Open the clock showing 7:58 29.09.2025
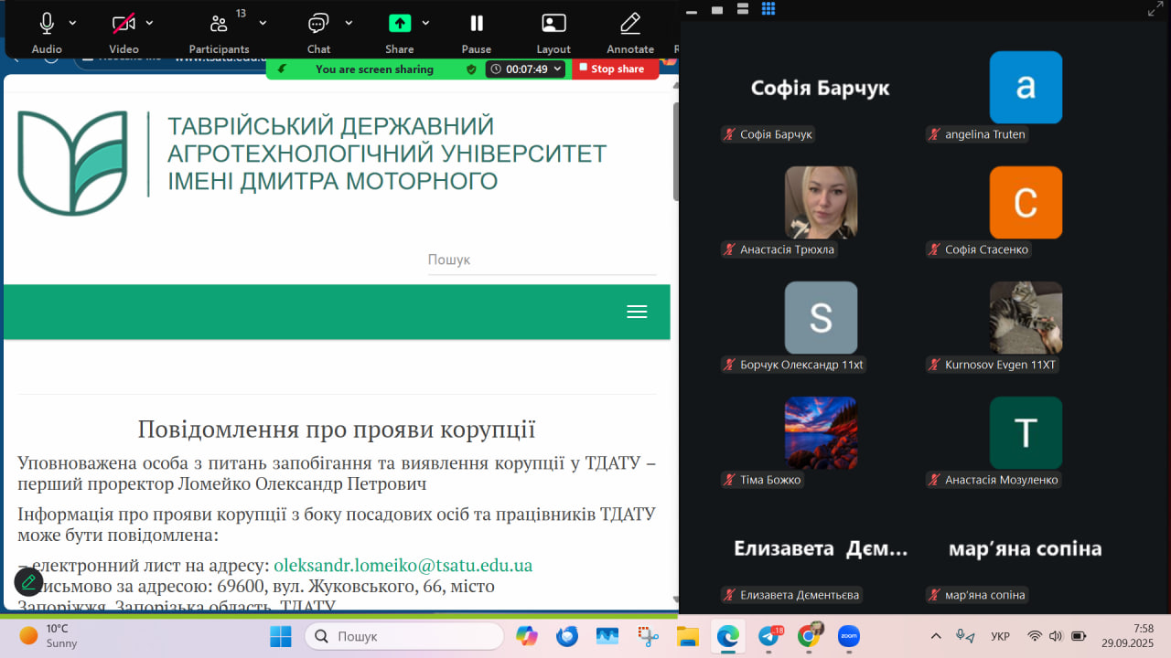Screen dimensions: 1171x658 click(1128, 636)
